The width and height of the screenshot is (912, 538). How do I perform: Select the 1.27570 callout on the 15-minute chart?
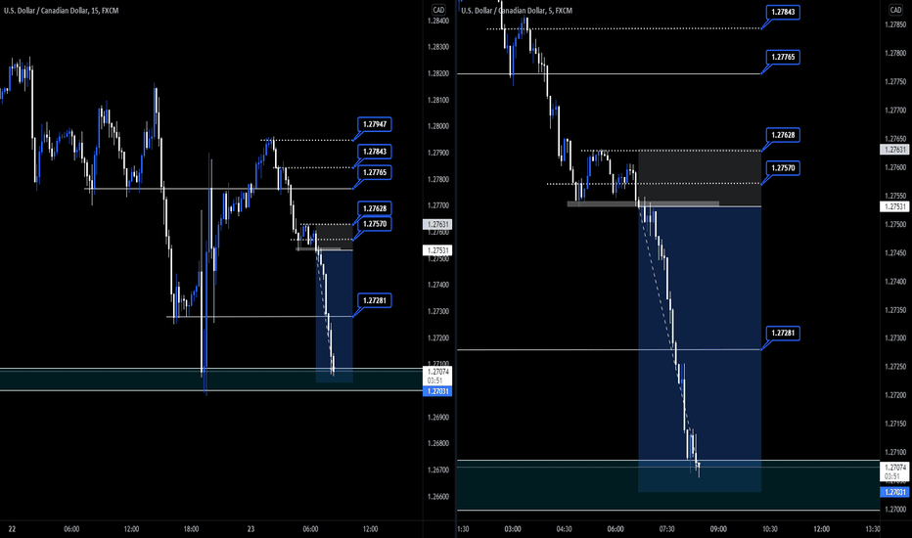coord(375,224)
